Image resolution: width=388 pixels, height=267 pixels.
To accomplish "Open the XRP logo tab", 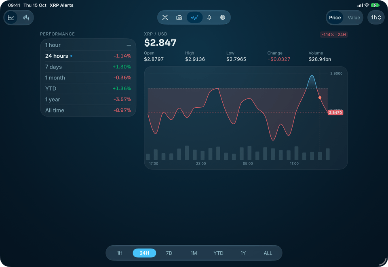I will 165,17.
